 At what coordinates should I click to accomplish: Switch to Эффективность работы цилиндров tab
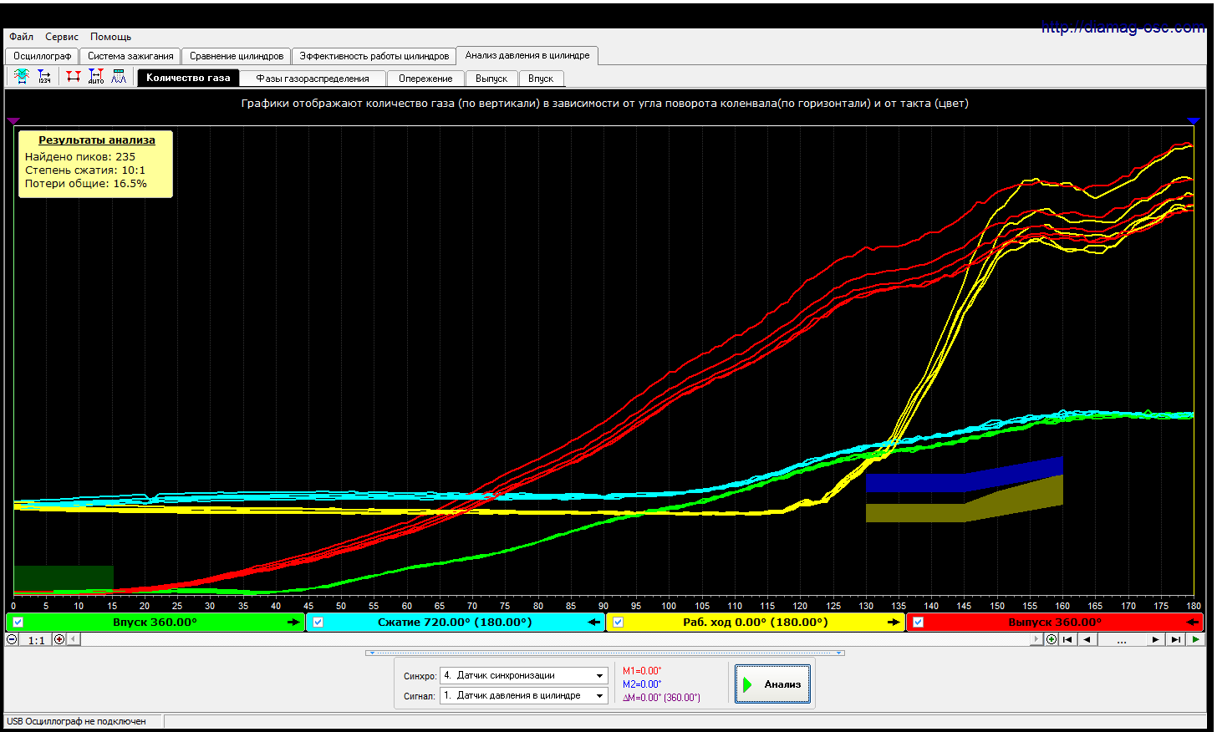point(374,56)
